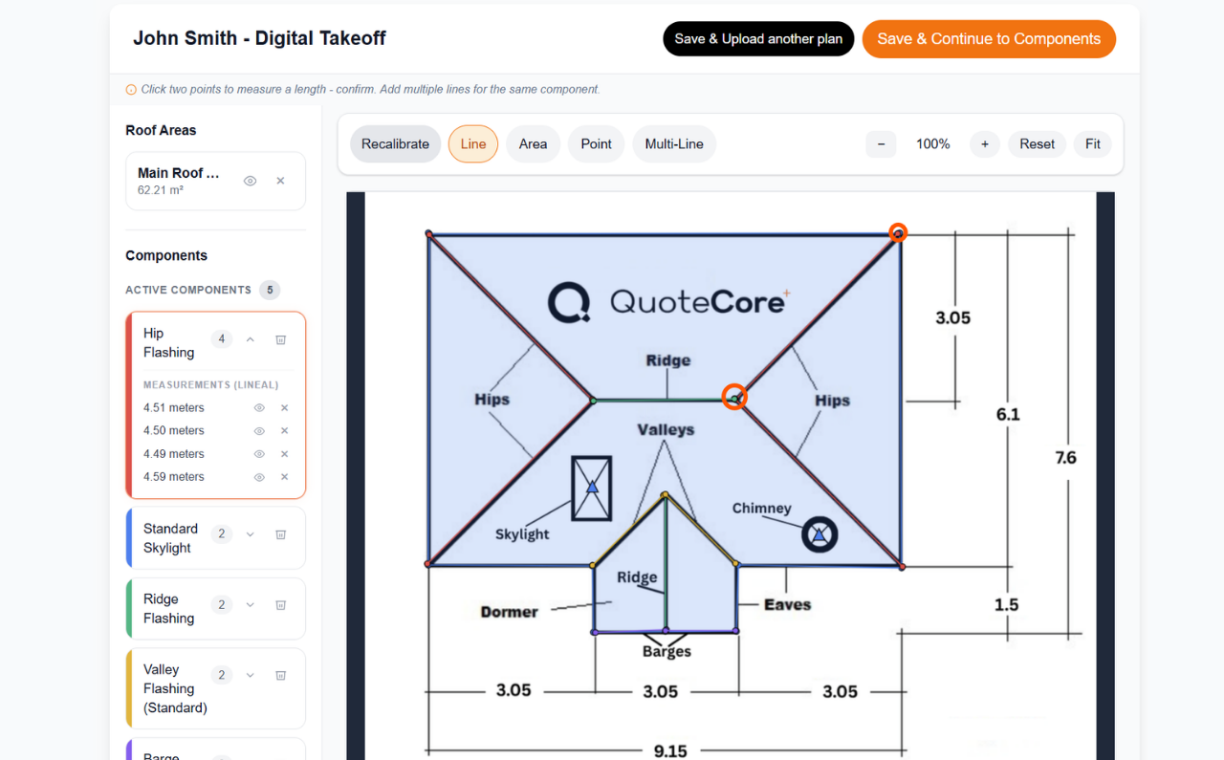Zoom in with the plus button
The width and height of the screenshot is (1224, 760).
click(x=985, y=144)
